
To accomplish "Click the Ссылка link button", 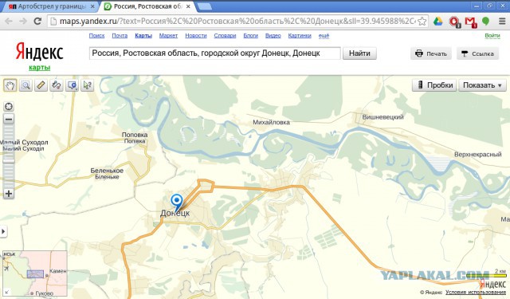I will point(477,53).
